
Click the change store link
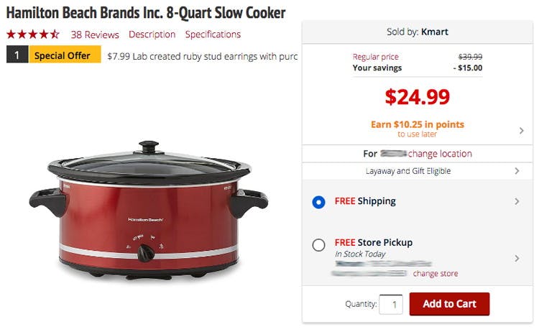coord(436,274)
